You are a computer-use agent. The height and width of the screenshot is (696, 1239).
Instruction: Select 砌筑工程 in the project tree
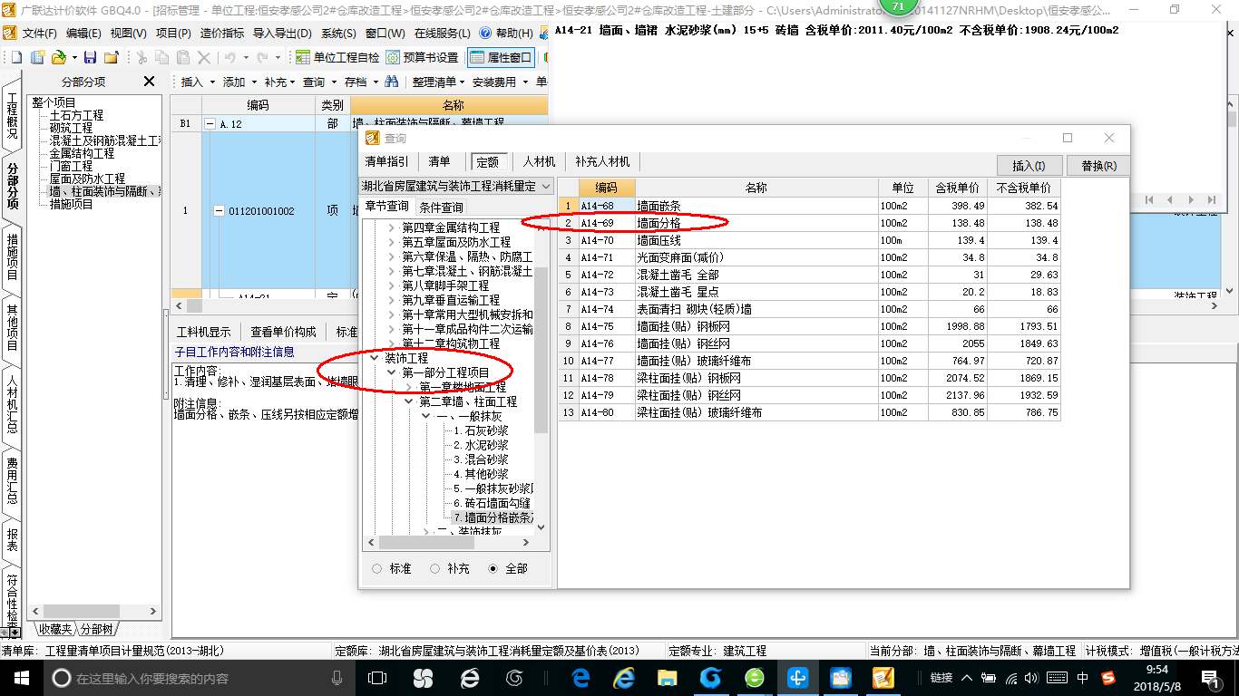tap(71, 128)
